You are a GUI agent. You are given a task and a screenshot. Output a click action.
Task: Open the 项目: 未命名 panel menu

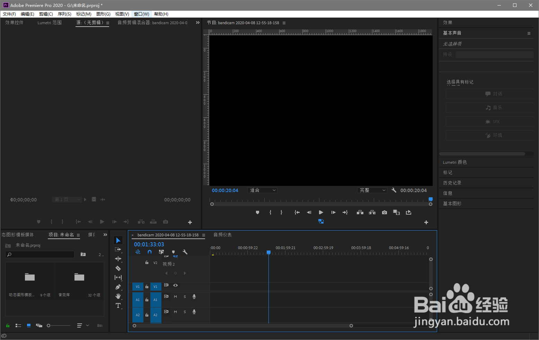78,235
